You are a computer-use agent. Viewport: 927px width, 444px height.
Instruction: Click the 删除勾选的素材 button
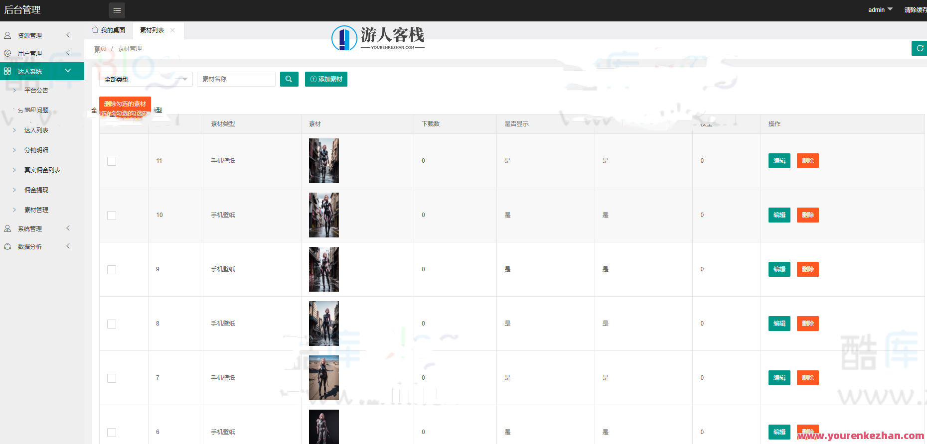125,104
